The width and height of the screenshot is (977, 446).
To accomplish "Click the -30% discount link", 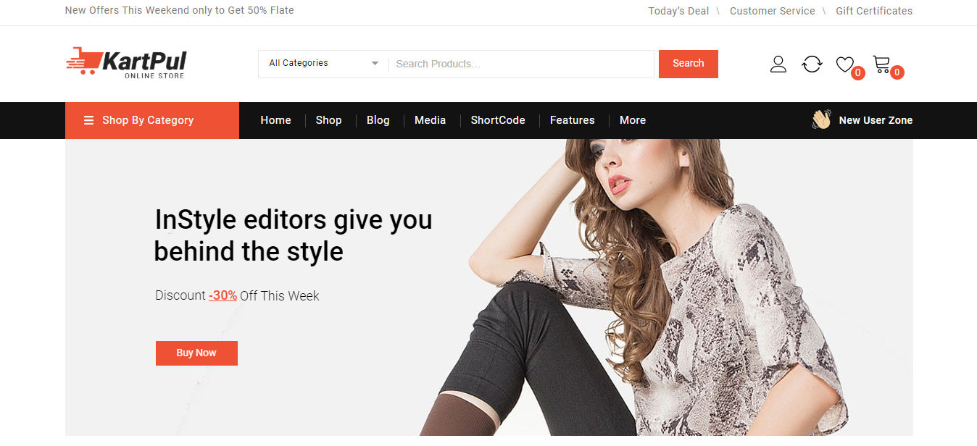I will [x=222, y=295].
